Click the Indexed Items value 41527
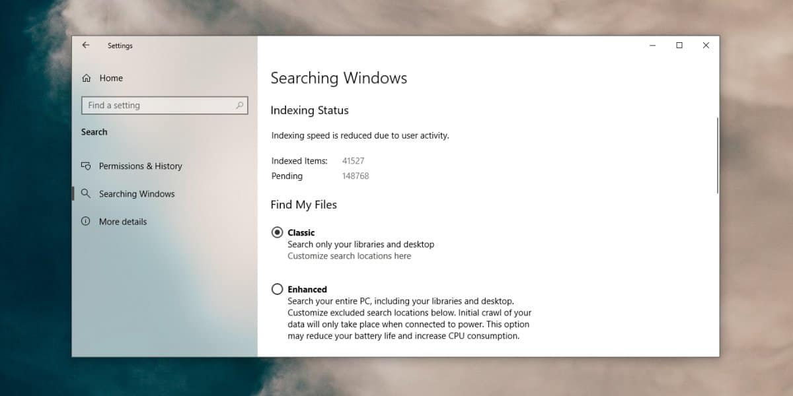Screen dimensions: 793x396 (x=354, y=161)
